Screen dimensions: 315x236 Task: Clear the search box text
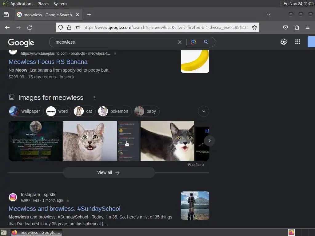point(180,42)
